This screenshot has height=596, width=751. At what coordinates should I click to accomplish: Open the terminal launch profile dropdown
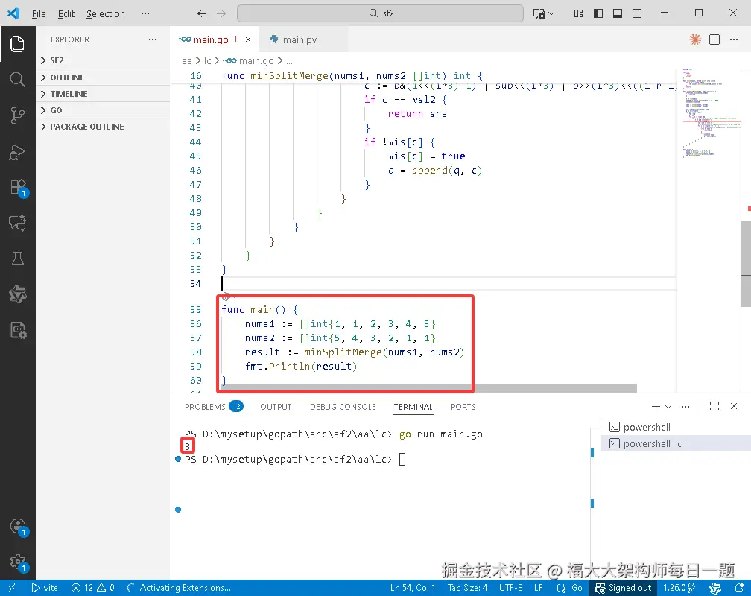coord(668,406)
